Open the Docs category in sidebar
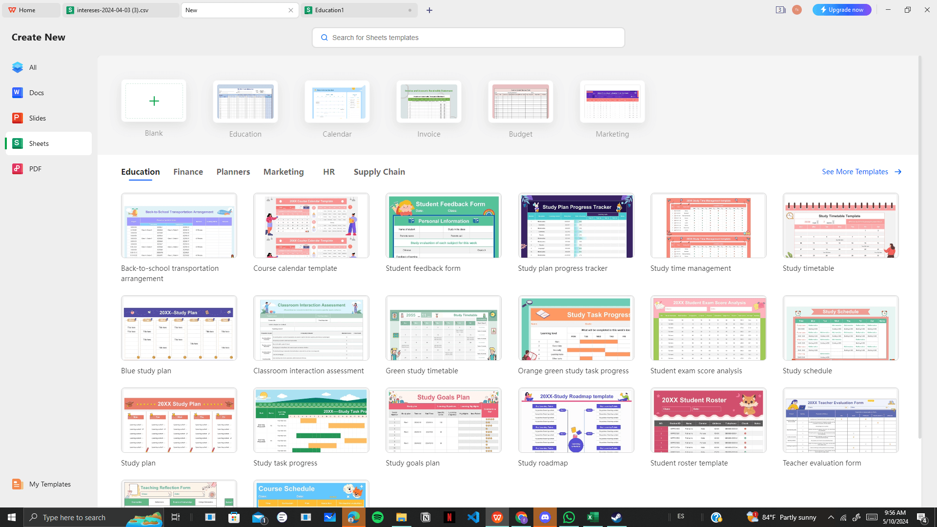The height and width of the screenshot is (527, 937). pos(36,93)
